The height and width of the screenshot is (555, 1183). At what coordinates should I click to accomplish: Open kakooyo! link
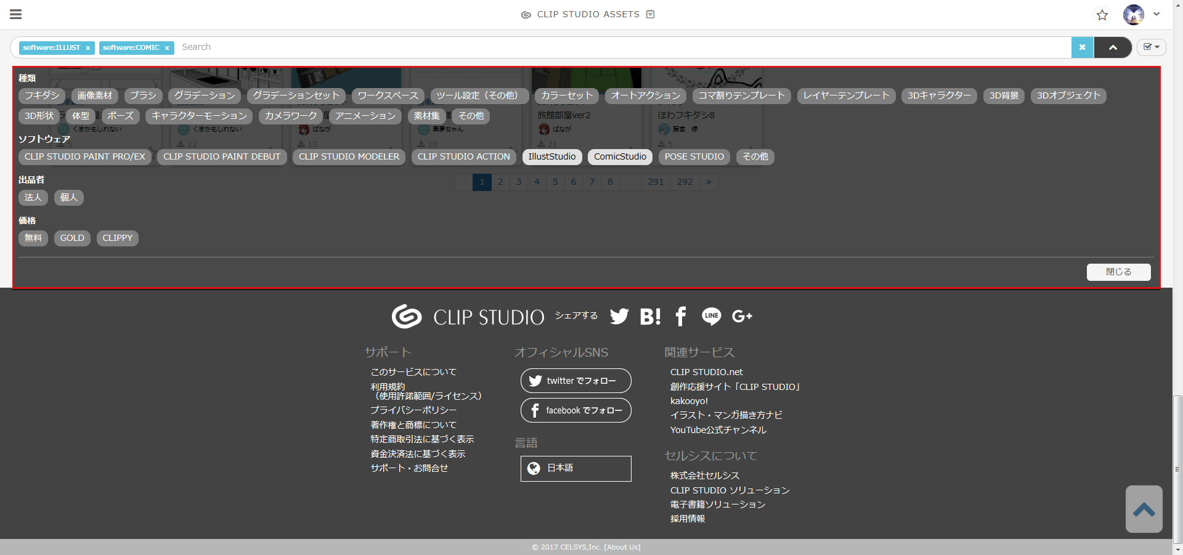point(689,401)
